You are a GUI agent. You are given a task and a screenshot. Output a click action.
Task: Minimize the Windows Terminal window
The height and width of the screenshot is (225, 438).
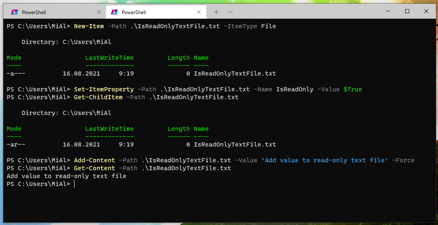388,11
